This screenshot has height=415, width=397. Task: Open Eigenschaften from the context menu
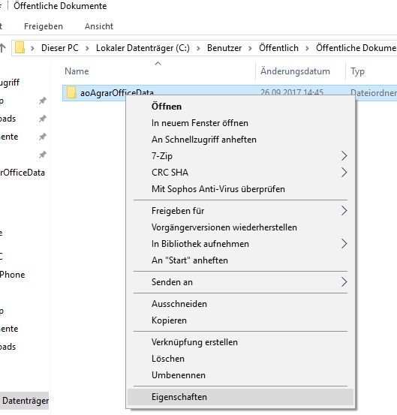240,397
